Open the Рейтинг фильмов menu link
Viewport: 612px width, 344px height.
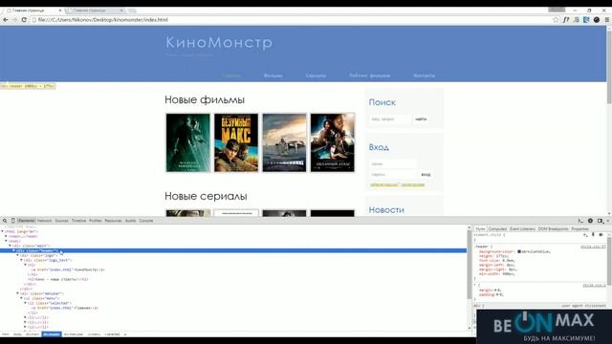click(370, 75)
